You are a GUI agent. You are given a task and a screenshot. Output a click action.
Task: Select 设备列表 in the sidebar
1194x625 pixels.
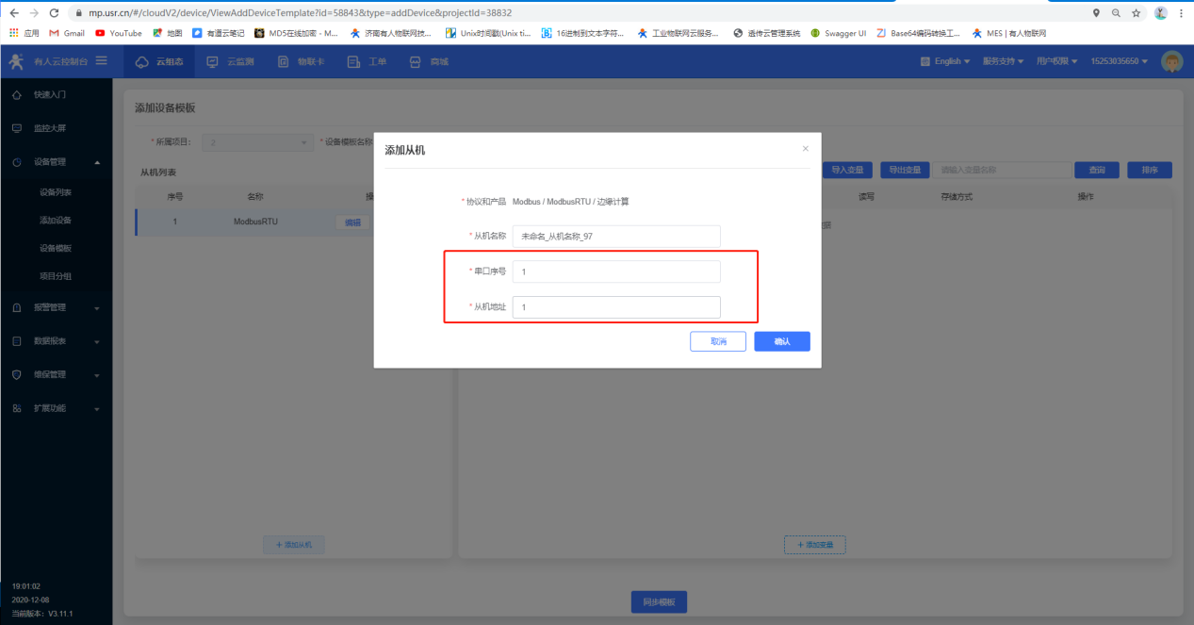click(x=56, y=192)
